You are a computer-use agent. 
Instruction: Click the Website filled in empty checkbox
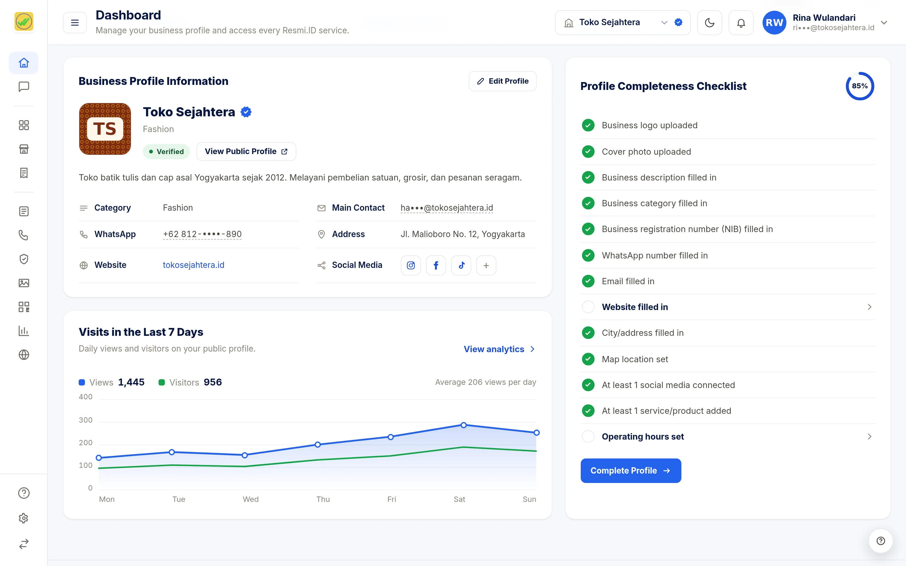(x=588, y=307)
